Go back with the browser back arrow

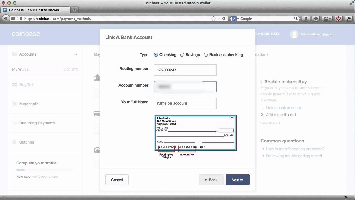(x=6, y=19)
